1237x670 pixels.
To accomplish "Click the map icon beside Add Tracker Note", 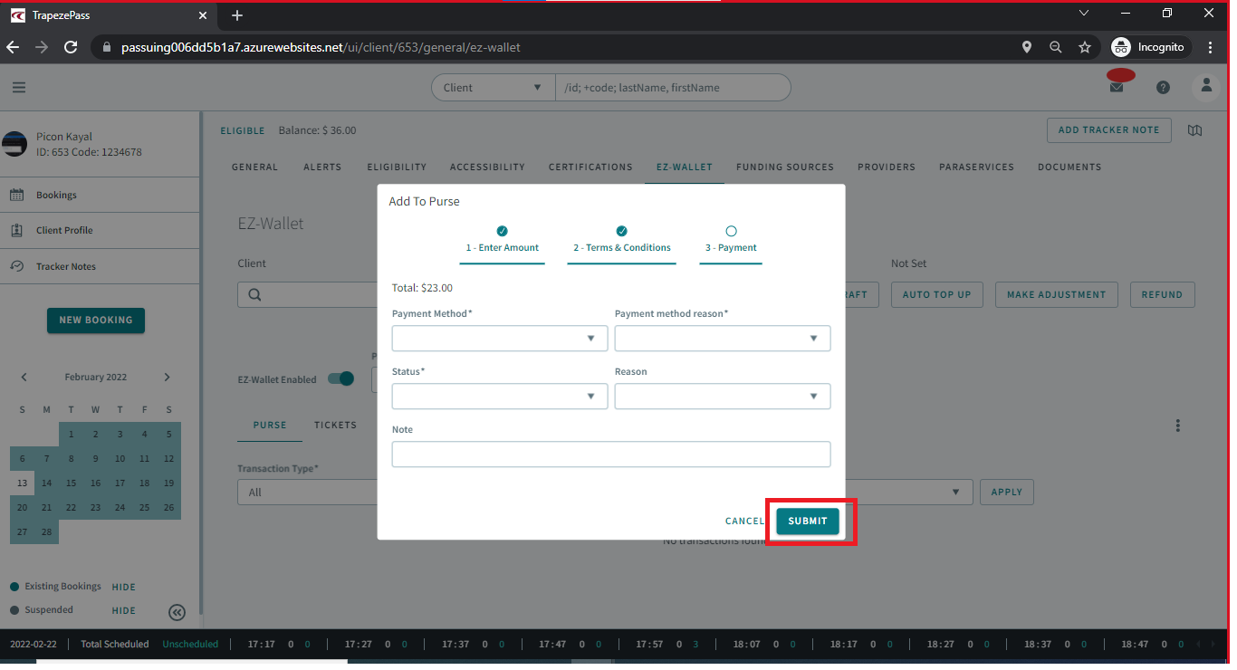I will point(1194,129).
